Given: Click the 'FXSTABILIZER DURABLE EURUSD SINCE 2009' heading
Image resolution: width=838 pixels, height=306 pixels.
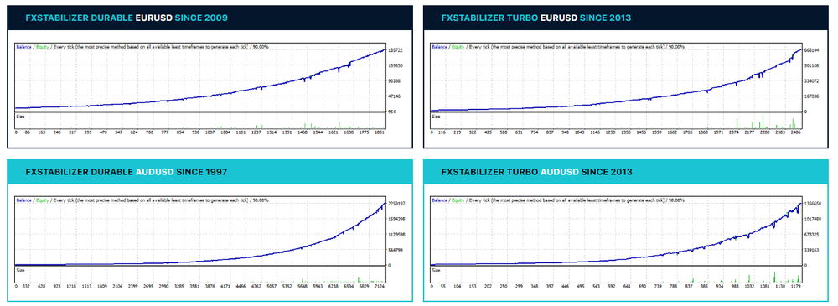Looking at the screenshot, I should pyautogui.click(x=127, y=18).
